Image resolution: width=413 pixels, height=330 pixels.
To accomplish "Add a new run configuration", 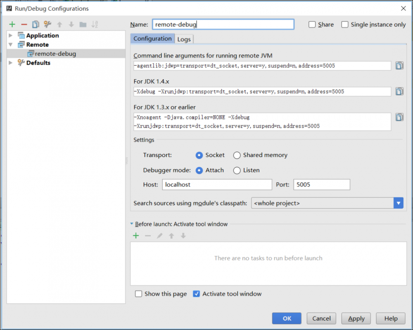I will pyautogui.click(x=12, y=24).
